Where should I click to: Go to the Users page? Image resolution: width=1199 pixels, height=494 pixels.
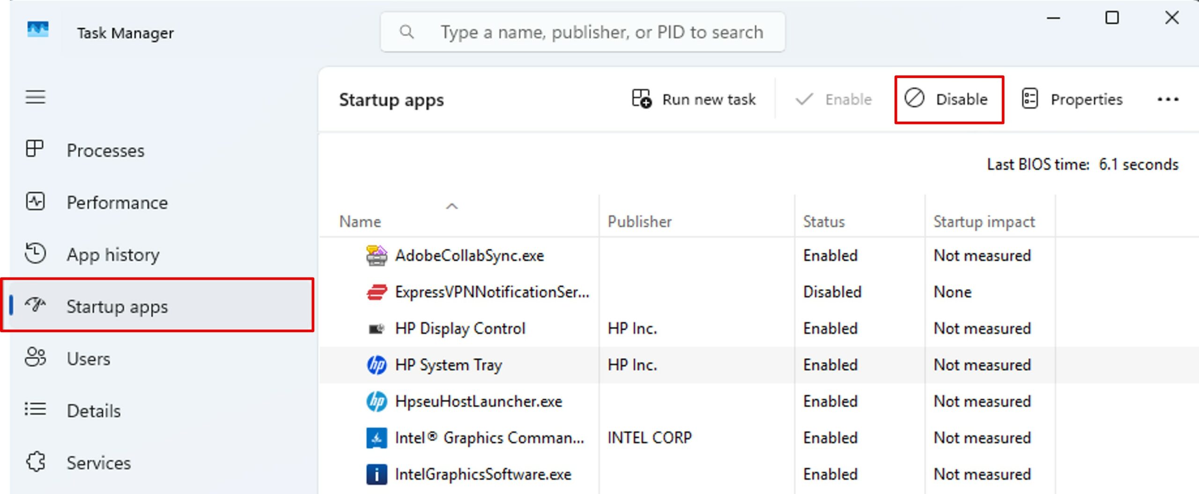(162, 358)
